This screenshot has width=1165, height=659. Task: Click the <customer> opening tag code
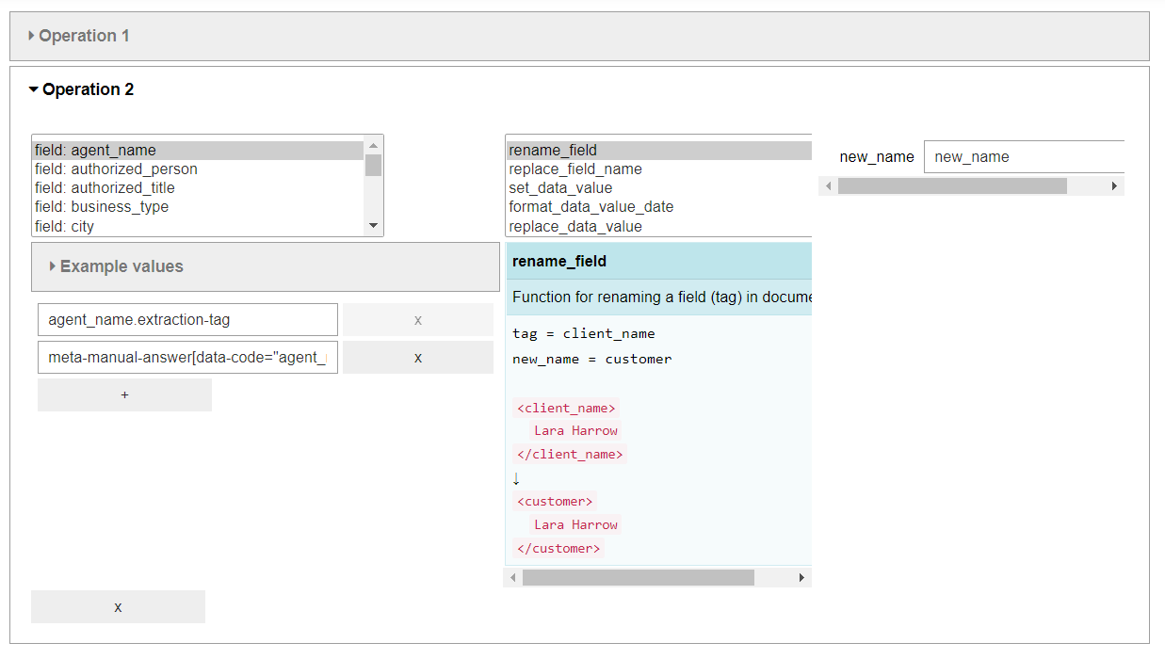tap(555, 501)
